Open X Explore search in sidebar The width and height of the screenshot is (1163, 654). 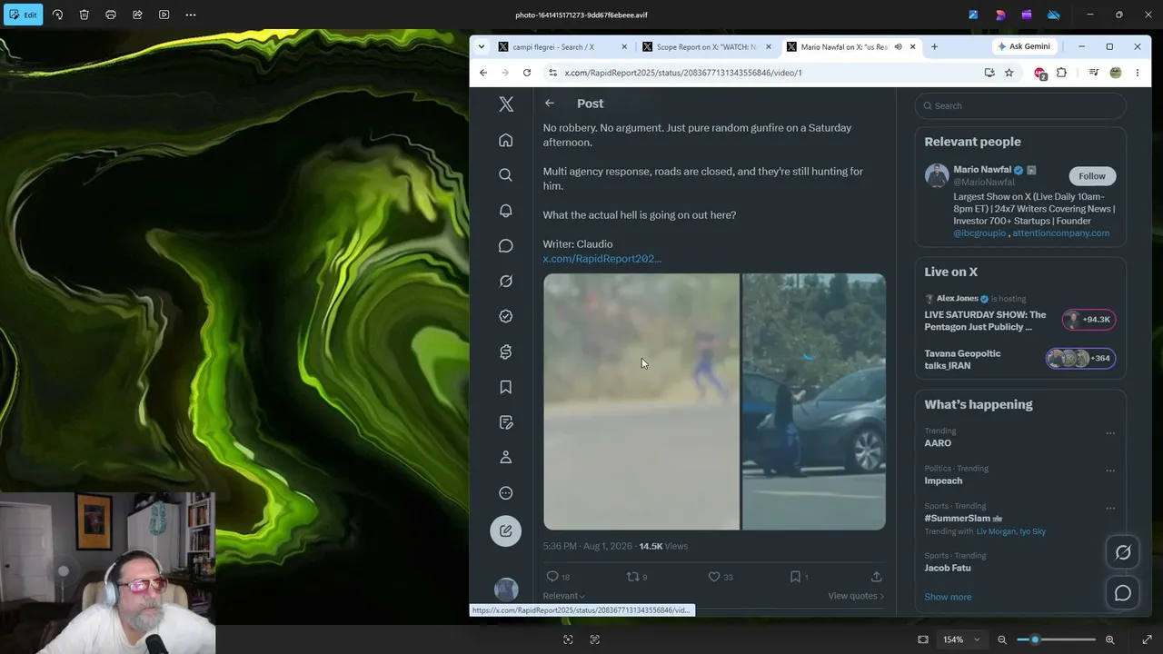click(506, 175)
